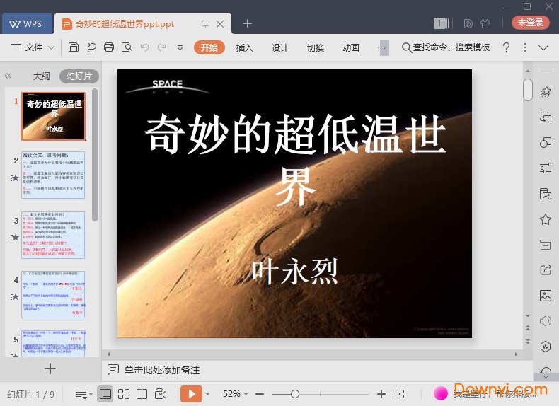
Task: Zoom in with the plus button
Action: coord(381,394)
